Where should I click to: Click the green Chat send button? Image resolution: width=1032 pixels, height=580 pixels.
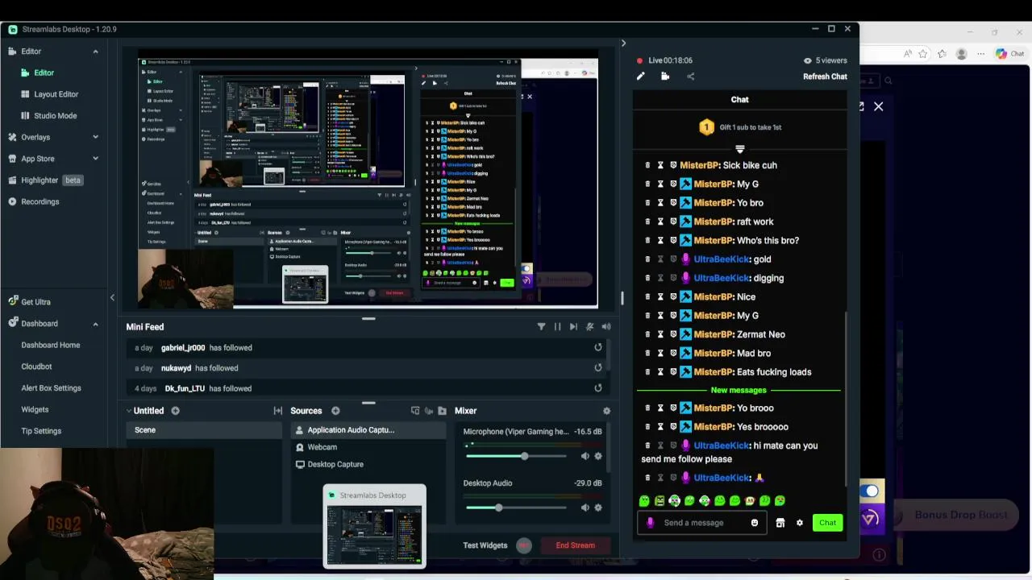827,523
